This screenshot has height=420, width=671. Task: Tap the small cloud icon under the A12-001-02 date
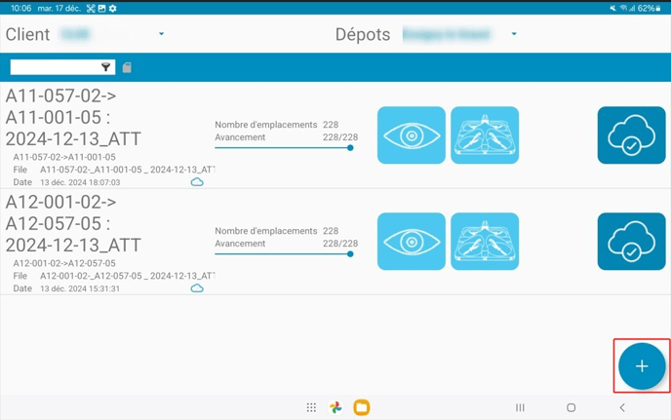197,288
